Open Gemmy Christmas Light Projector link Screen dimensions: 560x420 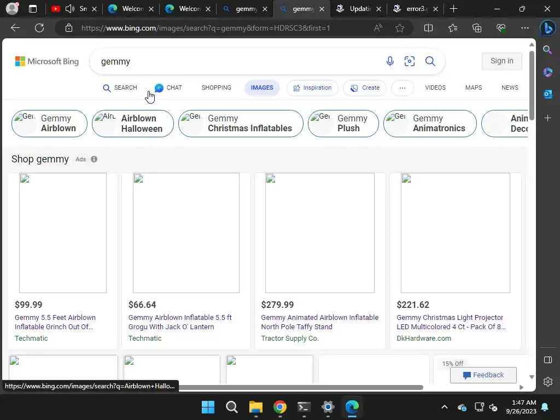coord(451,322)
